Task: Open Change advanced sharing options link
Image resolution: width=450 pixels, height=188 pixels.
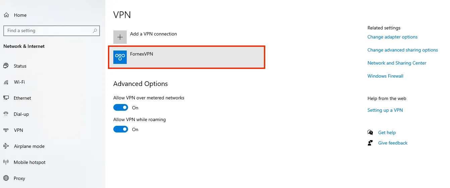Action: pyautogui.click(x=402, y=50)
